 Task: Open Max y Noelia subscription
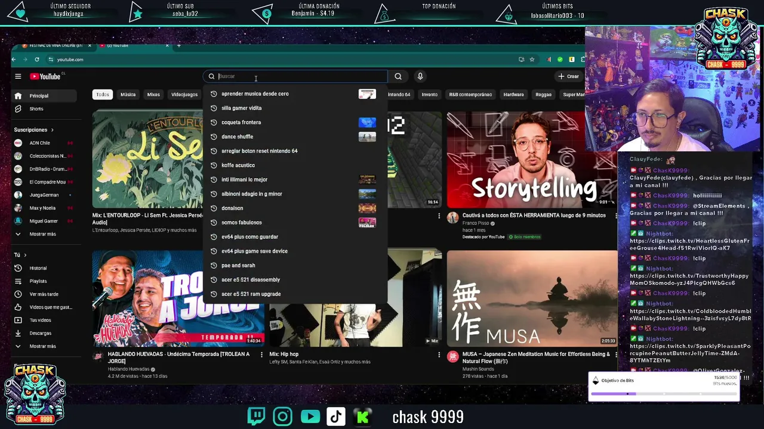[45, 208]
